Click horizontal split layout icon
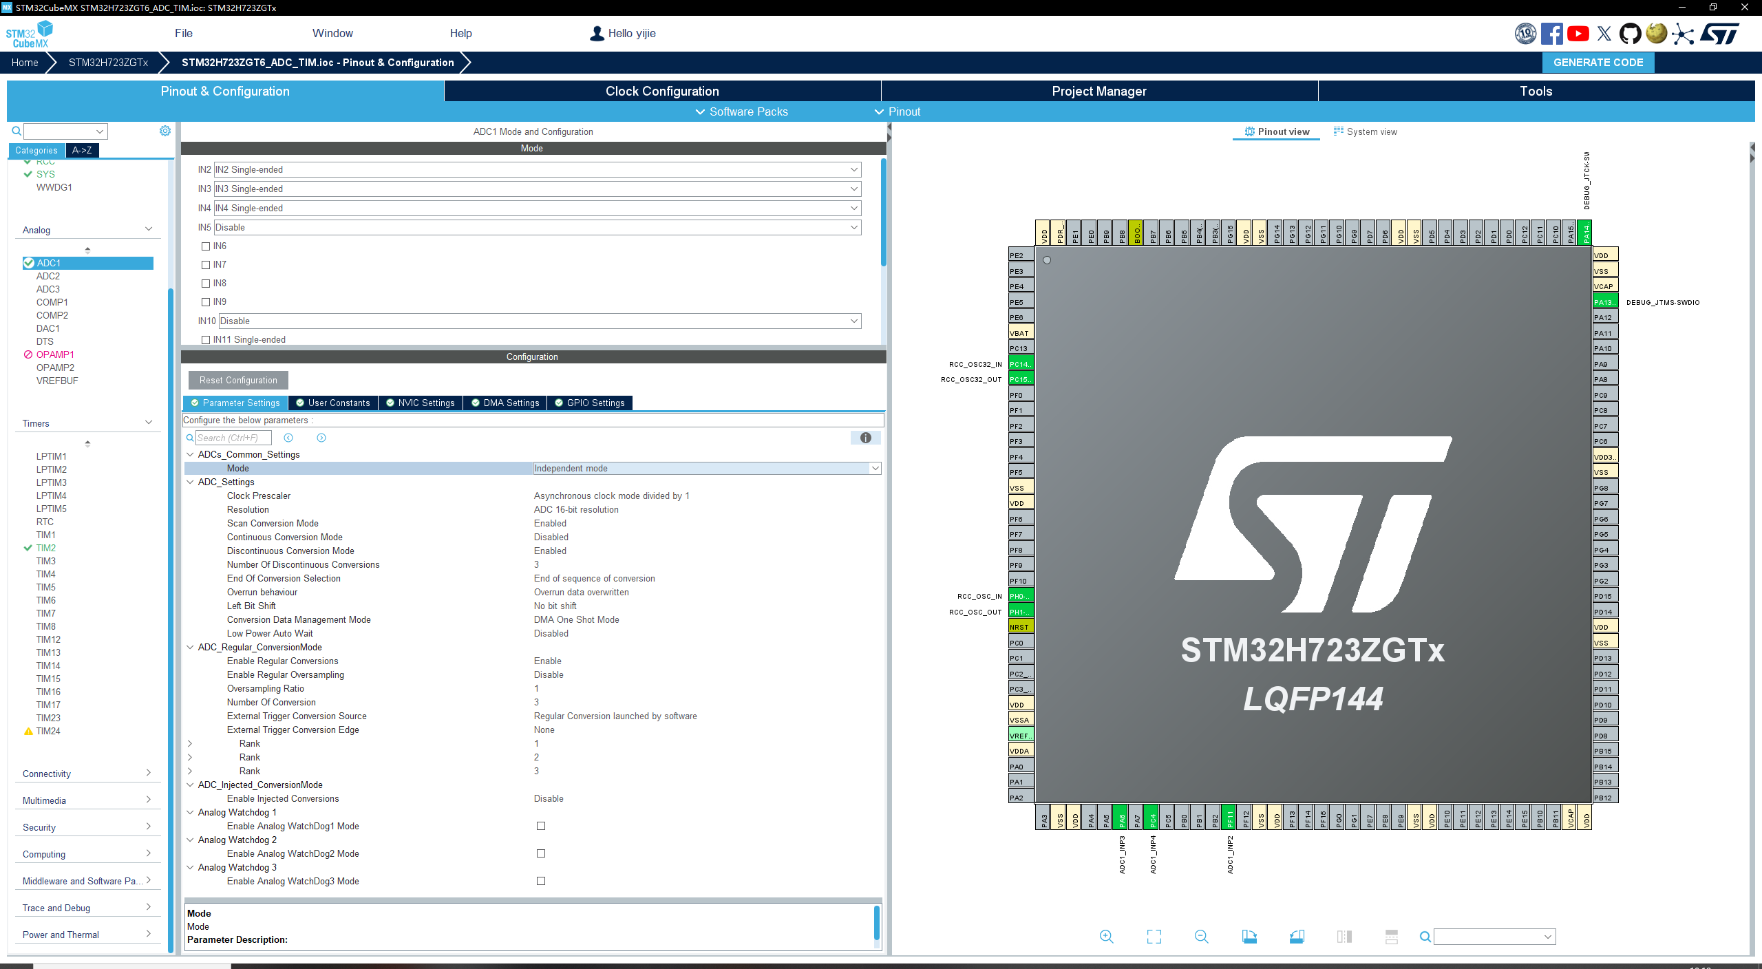1762x969 pixels. (x=1392, y=936)
